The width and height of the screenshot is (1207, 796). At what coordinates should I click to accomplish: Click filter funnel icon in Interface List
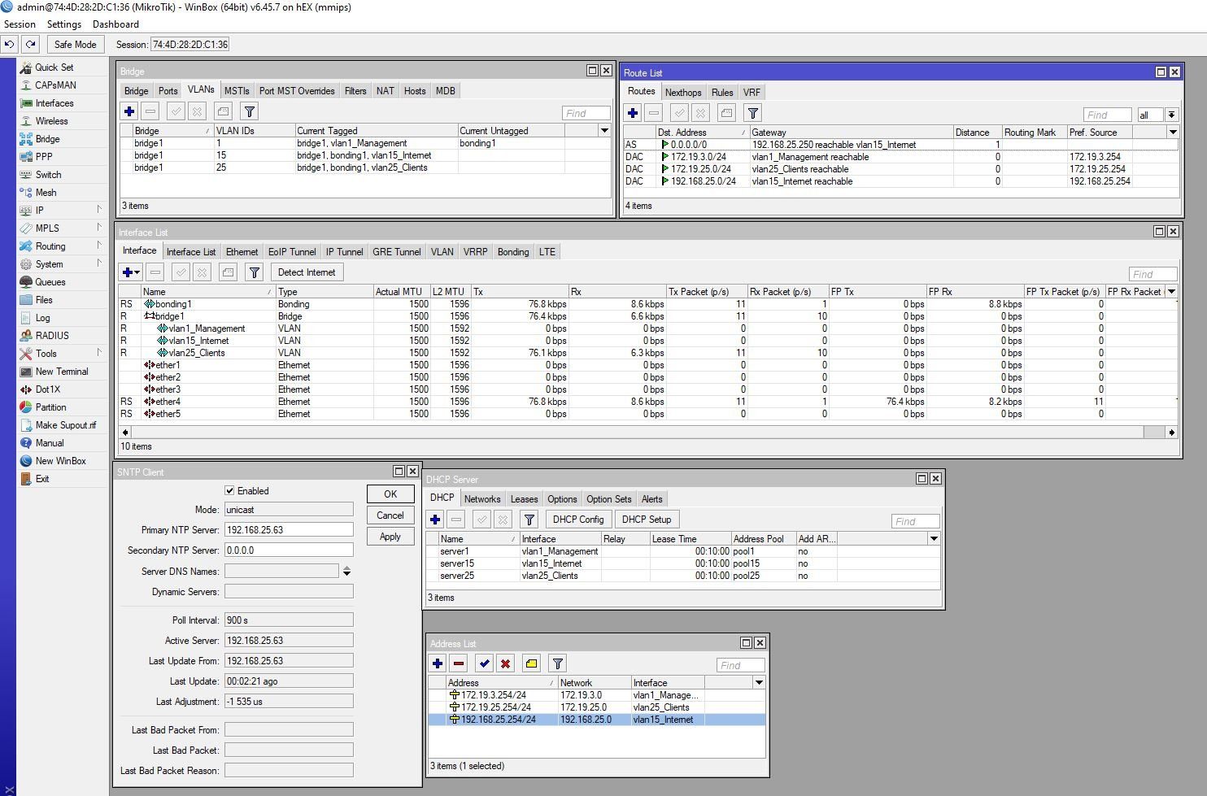point(255,272)
